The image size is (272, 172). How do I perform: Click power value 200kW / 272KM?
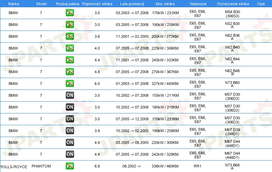(165, 36)
